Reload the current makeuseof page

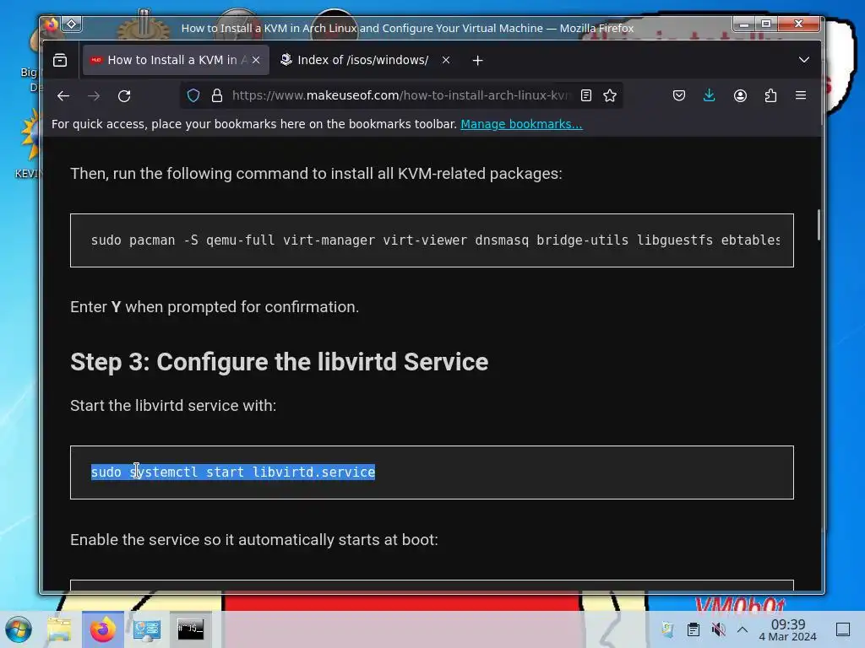(x=124, y=96)
